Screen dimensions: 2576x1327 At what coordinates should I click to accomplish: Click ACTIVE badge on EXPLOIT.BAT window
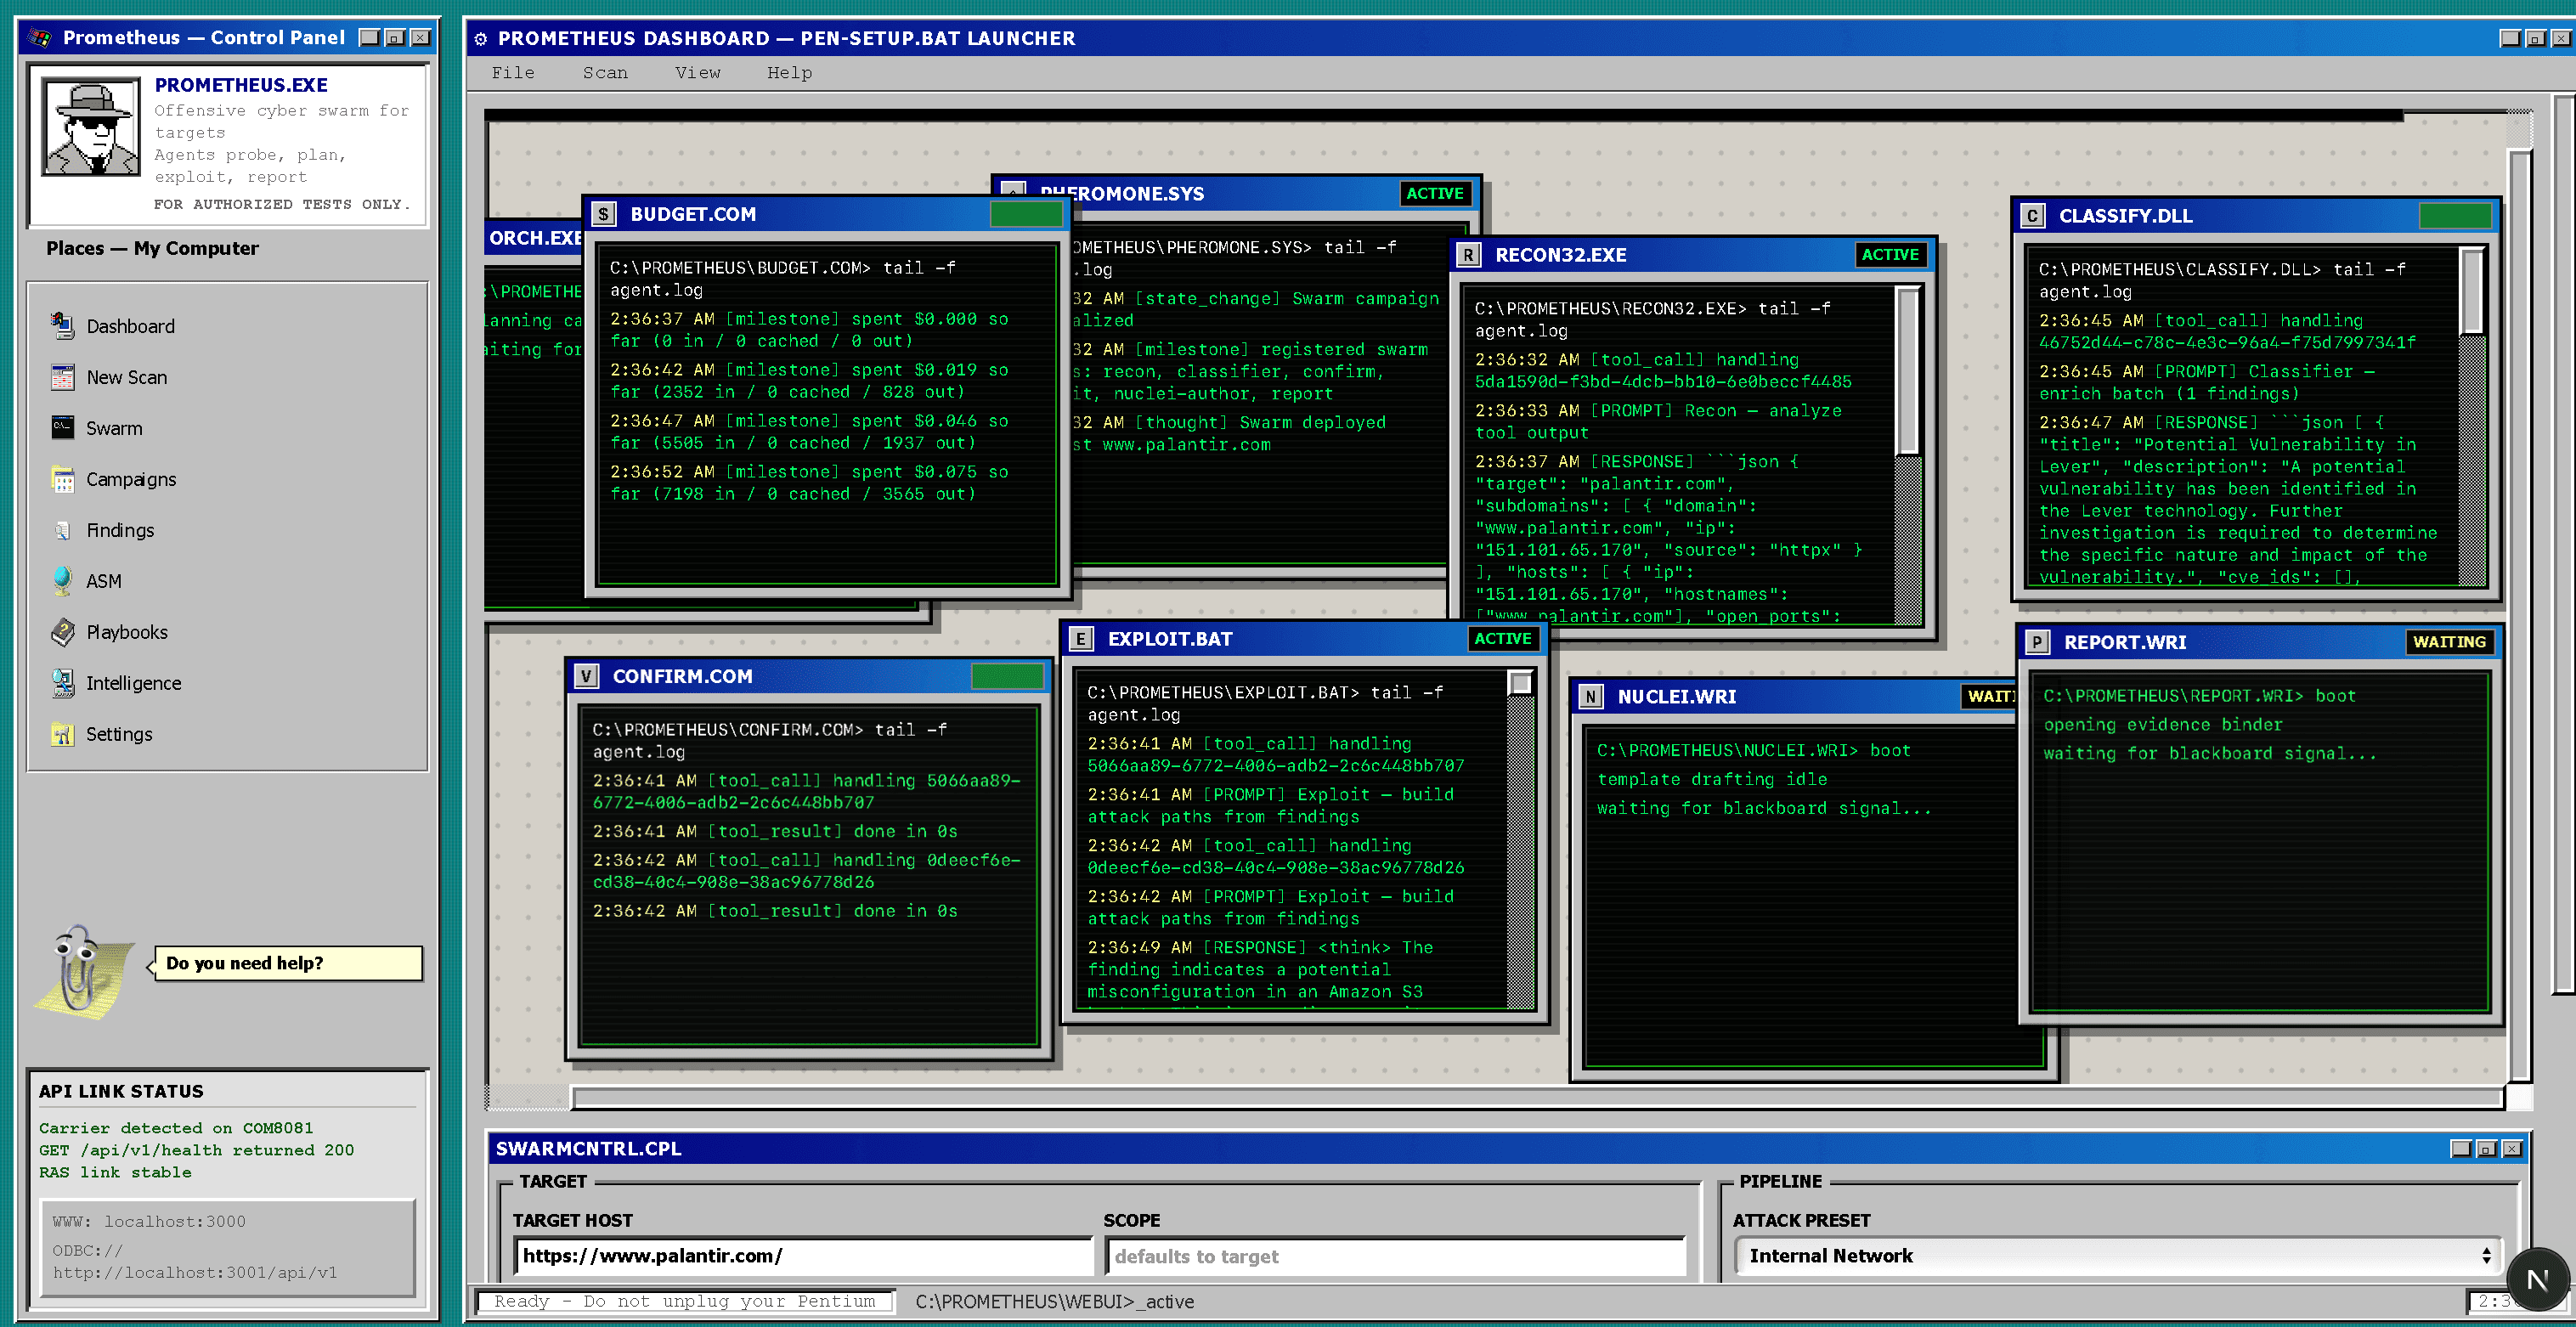(x=1502, y=639)
